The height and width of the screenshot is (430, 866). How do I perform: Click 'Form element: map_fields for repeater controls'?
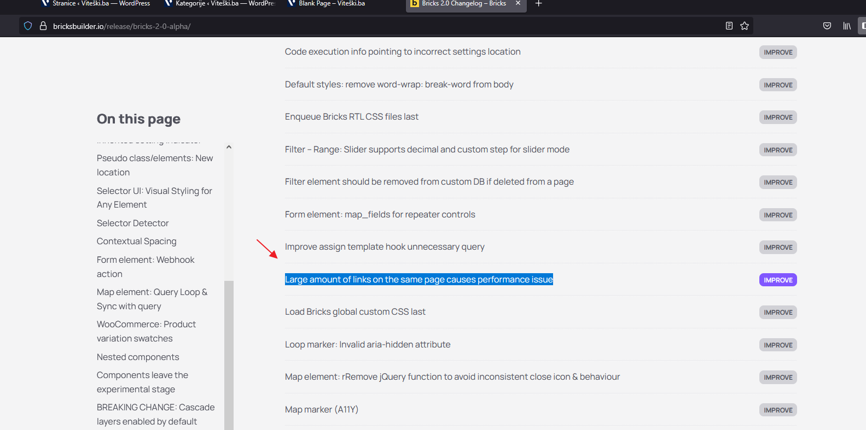point(380,214)
